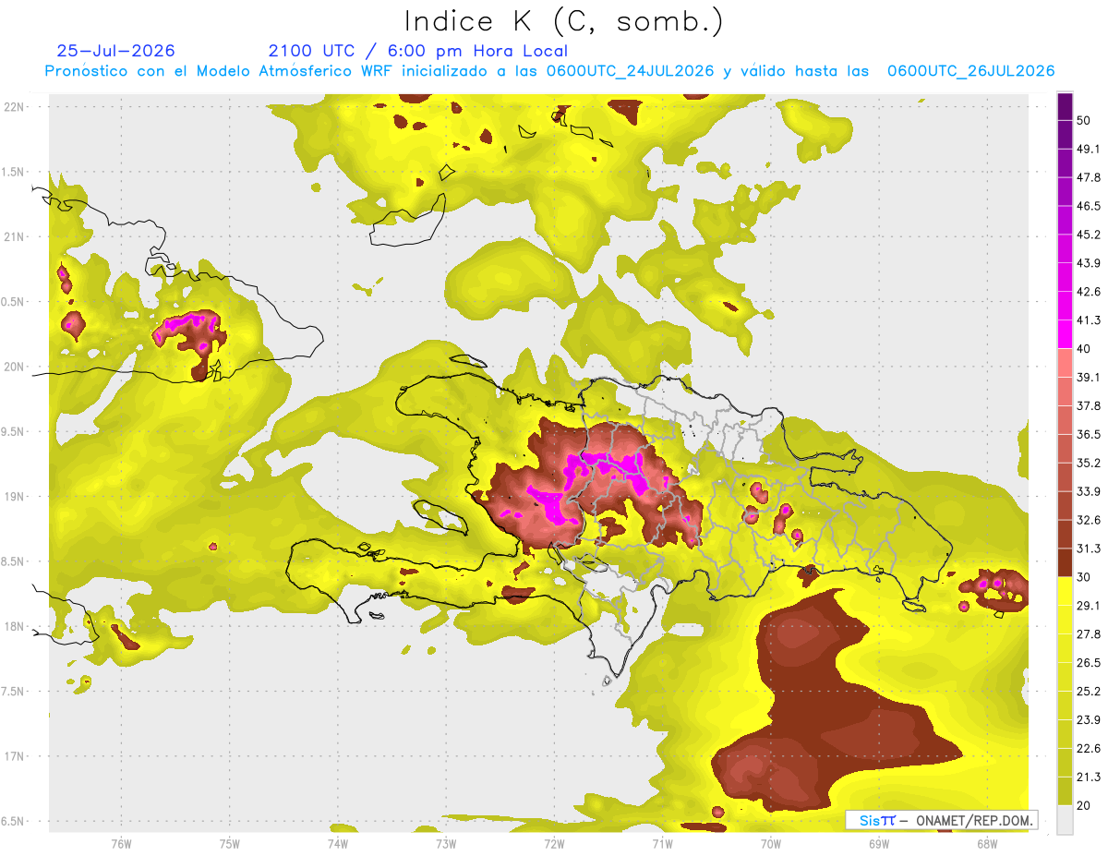This screenshot has height=856, width=1108.
Task: Click the '2100 UTC / 6:00 pm Hora Local' time text
Action: [x=418, y=51]
